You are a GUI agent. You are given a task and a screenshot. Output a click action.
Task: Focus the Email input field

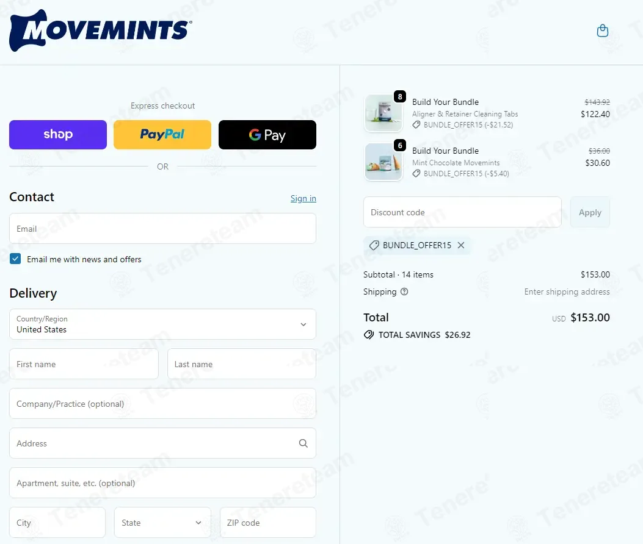162,229
